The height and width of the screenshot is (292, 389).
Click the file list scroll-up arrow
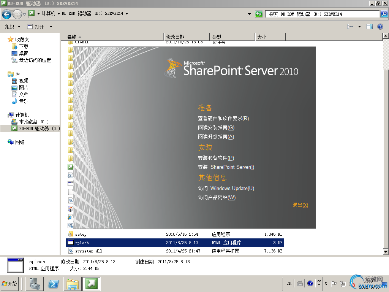pos(386,36)
